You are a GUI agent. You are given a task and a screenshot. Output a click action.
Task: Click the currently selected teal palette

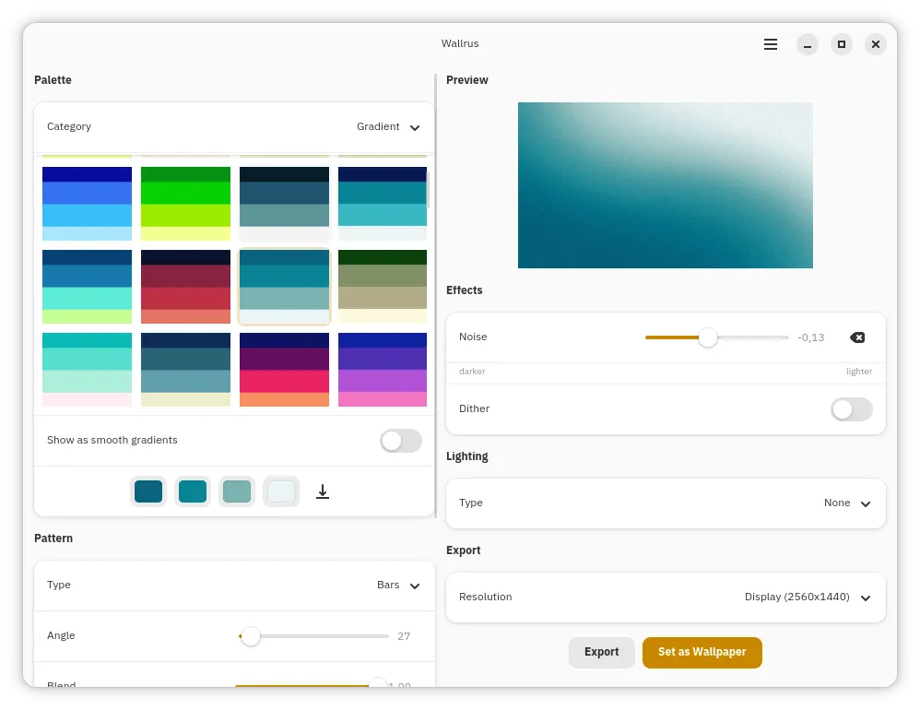pyautogui.click(x=284, y=287)
